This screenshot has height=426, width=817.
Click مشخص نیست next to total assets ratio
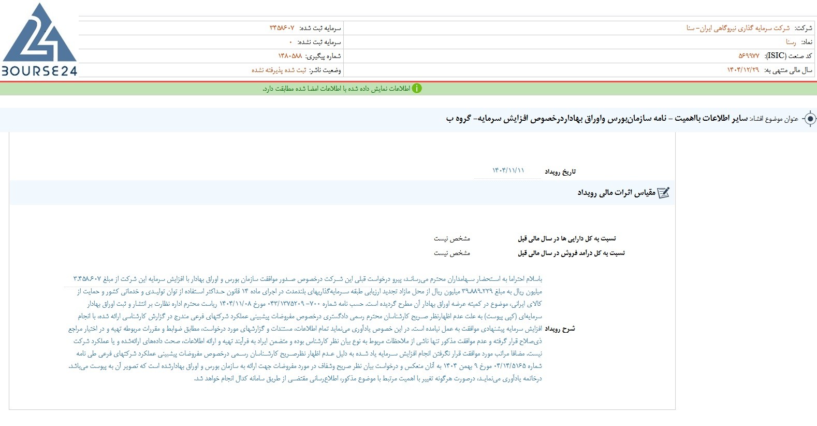click(452, 238)
